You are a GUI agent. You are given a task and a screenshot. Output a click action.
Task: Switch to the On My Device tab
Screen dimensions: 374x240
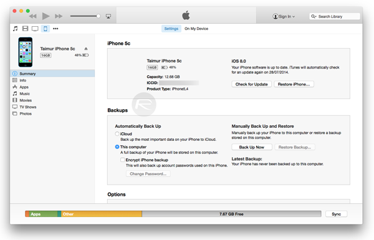196,29
